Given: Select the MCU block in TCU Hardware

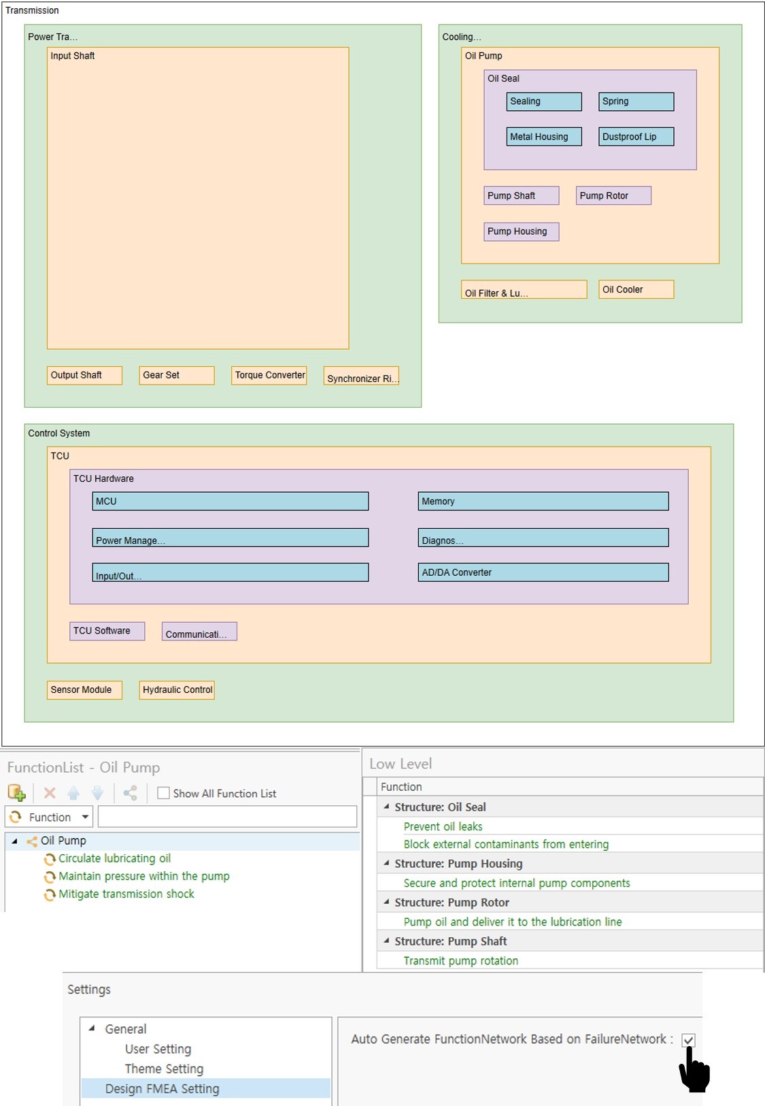Looking at the screenshot, I should (x=230, y=502).
